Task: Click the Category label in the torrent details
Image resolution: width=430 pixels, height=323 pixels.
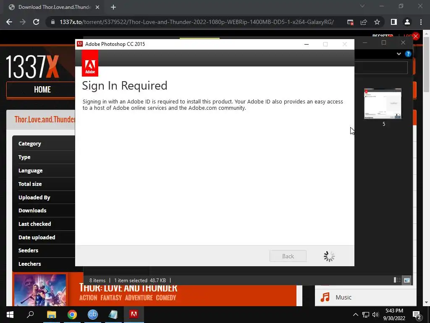Action: [30, 144]
